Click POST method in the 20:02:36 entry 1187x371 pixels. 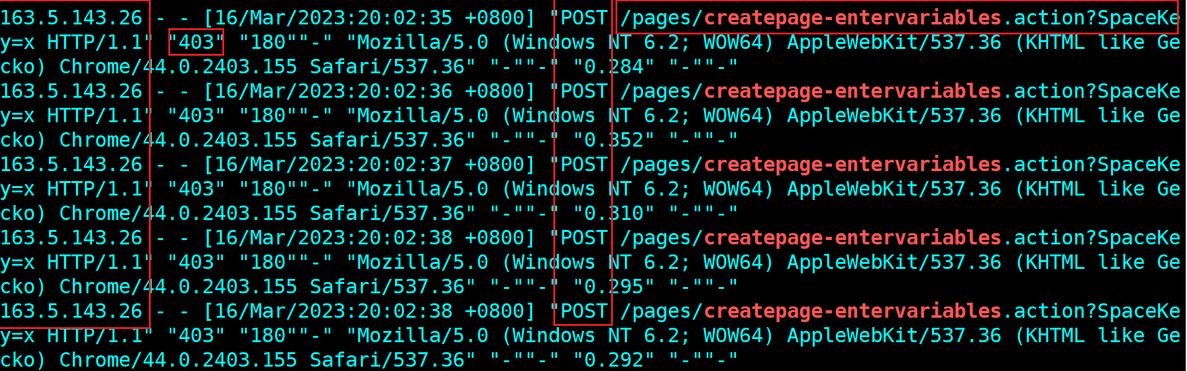584,91
